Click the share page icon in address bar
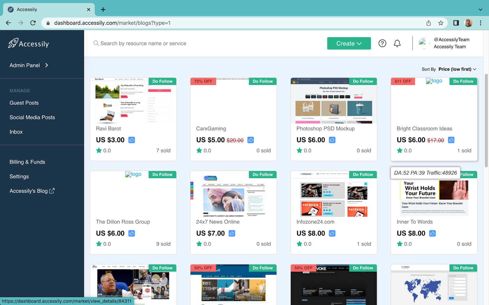Image resolution: width=489 pixels, height=305 pixels. pos(428,23)
